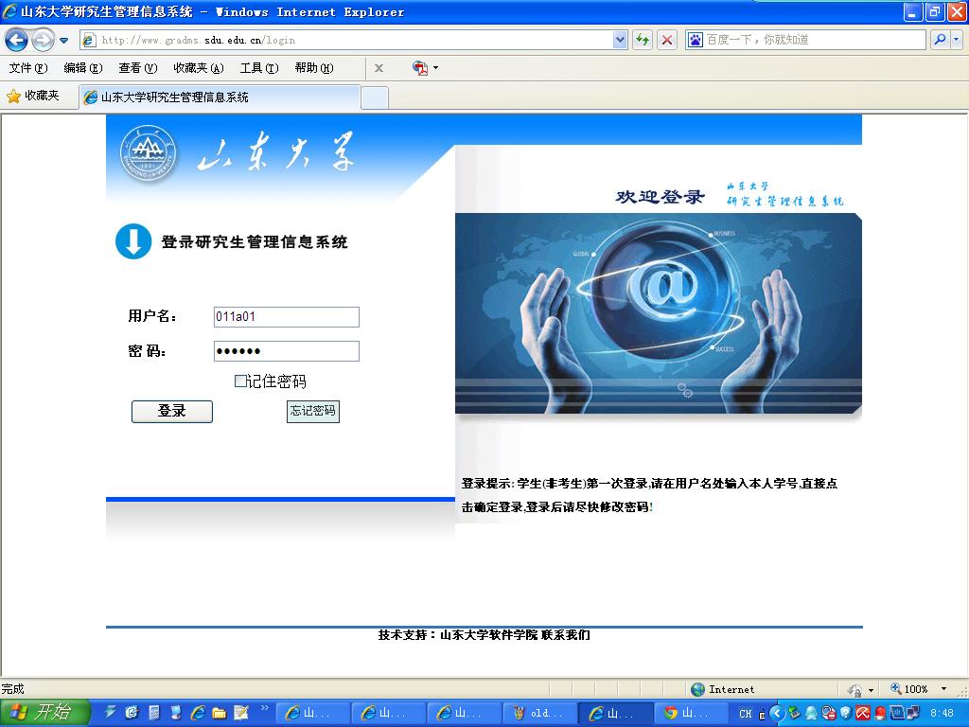Click the Stop loading red X icon

coord(667,40)
